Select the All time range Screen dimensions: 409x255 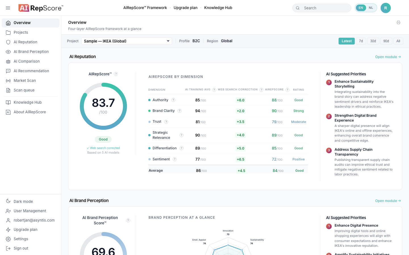pos(398,41)
